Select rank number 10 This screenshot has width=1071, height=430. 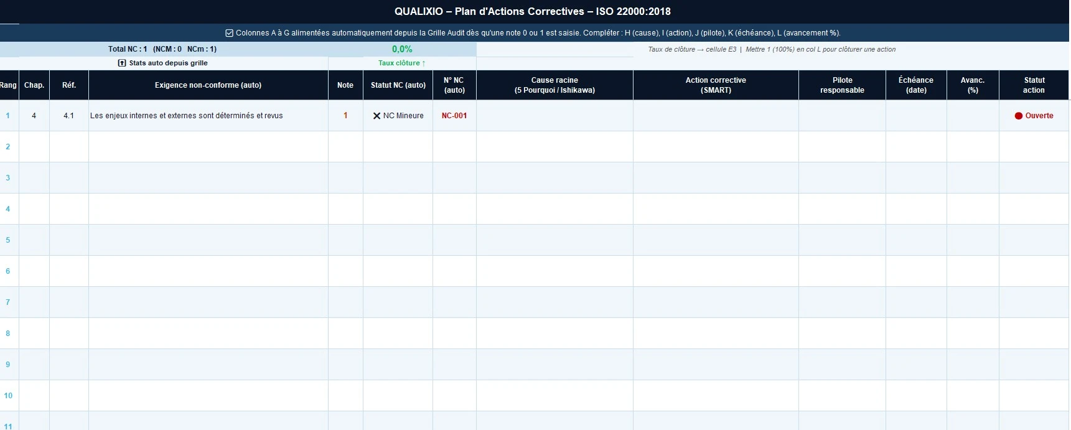[8, 396]
